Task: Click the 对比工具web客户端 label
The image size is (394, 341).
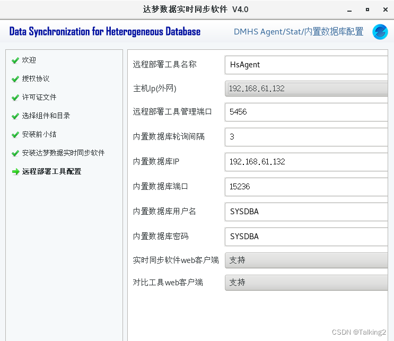Action: tap(168, 282)
